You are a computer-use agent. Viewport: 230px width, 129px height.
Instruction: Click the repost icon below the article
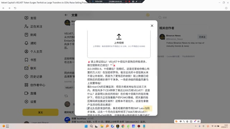pos(66,96)
